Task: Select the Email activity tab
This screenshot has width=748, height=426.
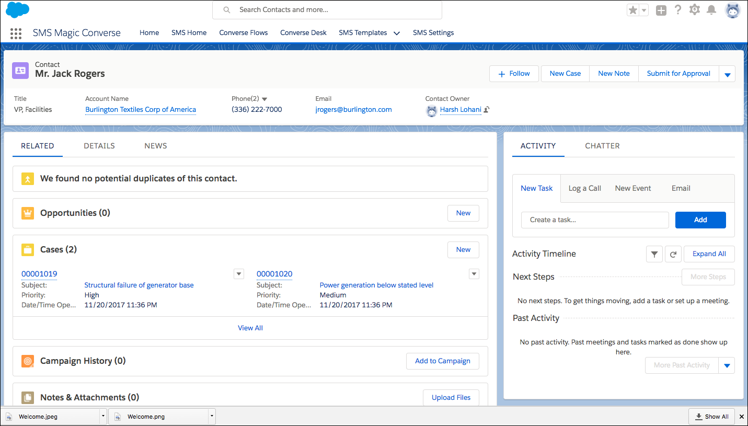Action: (x=681, y=188)
